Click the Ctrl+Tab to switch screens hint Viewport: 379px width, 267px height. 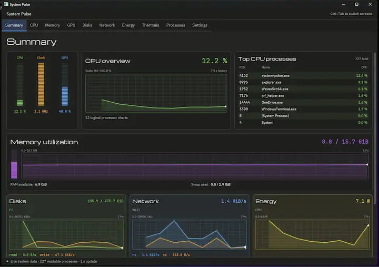tap(351, 14)
